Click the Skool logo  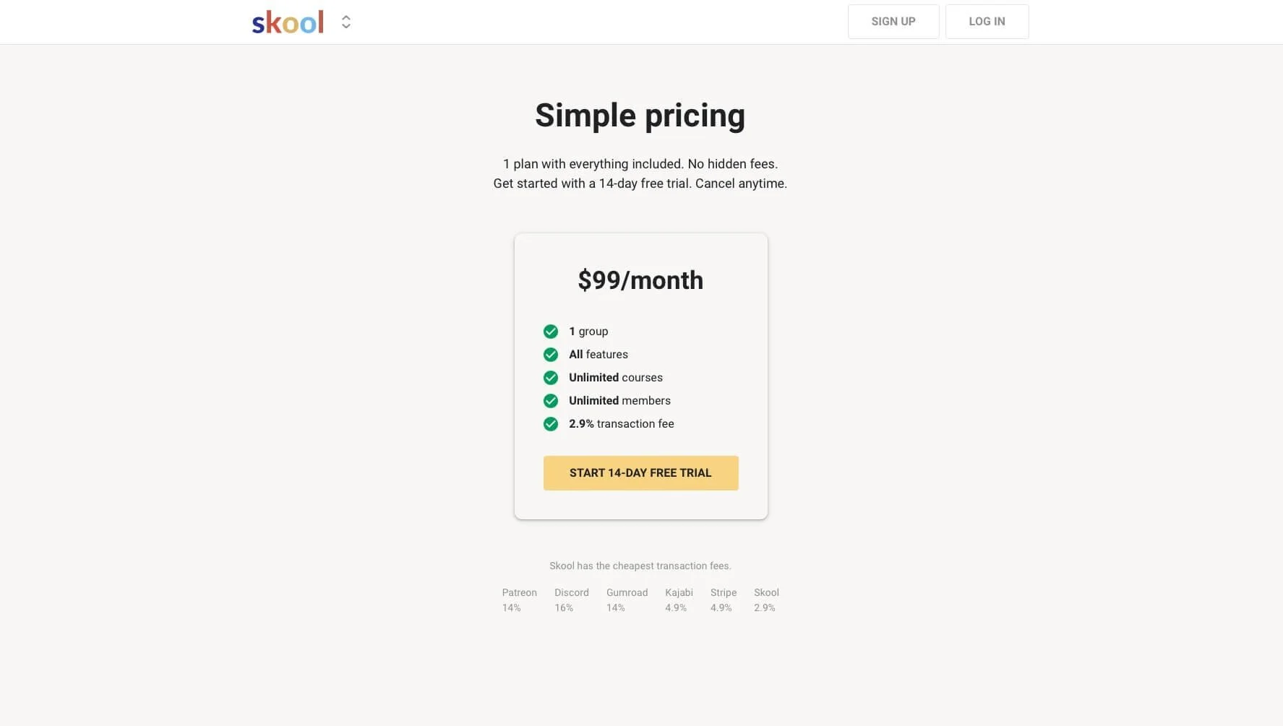pos(288,22)
